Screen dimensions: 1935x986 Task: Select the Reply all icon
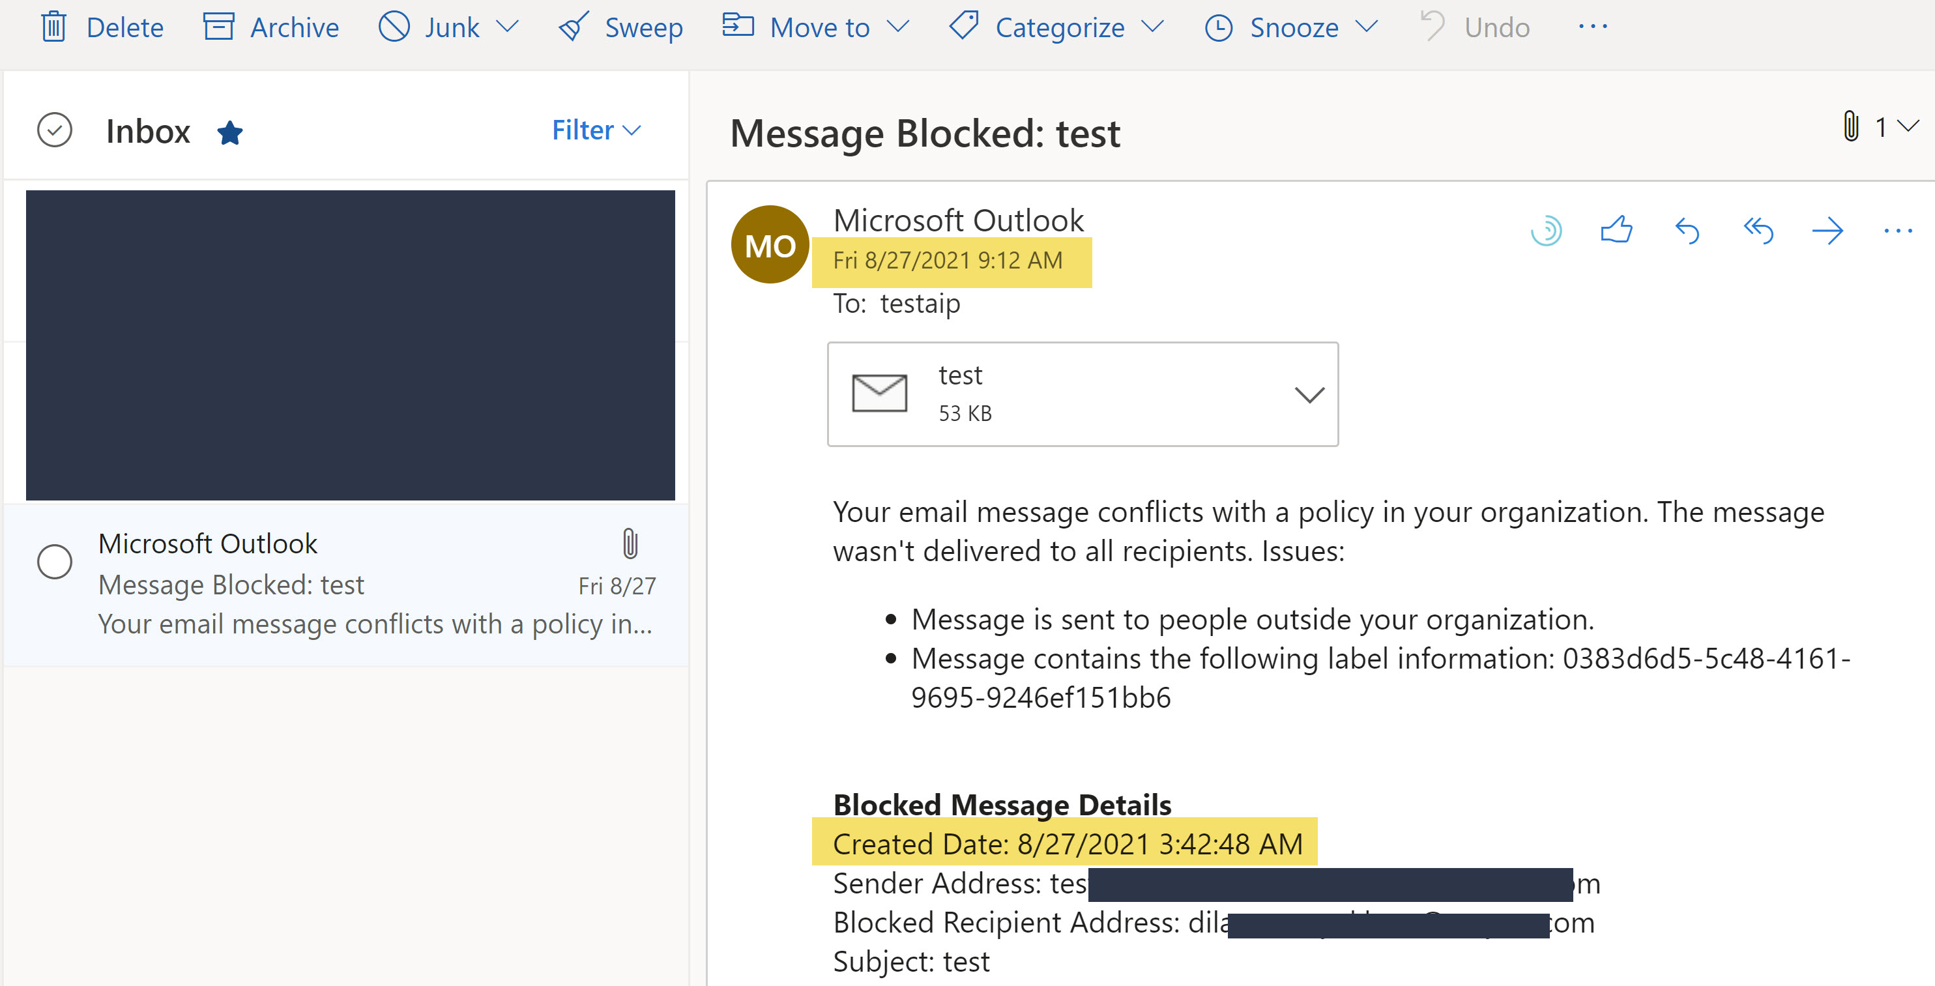(x=1758, y=231)
